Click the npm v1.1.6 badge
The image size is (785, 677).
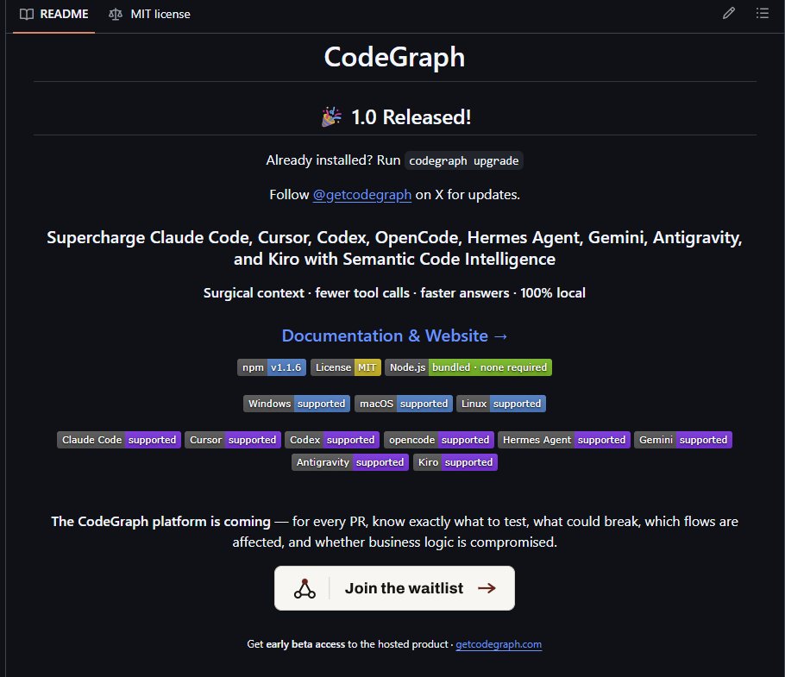coord(272,367)
